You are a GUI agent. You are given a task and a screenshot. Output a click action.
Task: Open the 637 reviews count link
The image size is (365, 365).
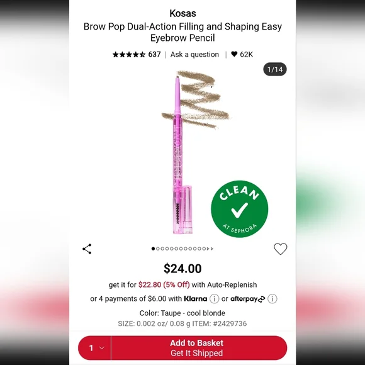[154, 55]
